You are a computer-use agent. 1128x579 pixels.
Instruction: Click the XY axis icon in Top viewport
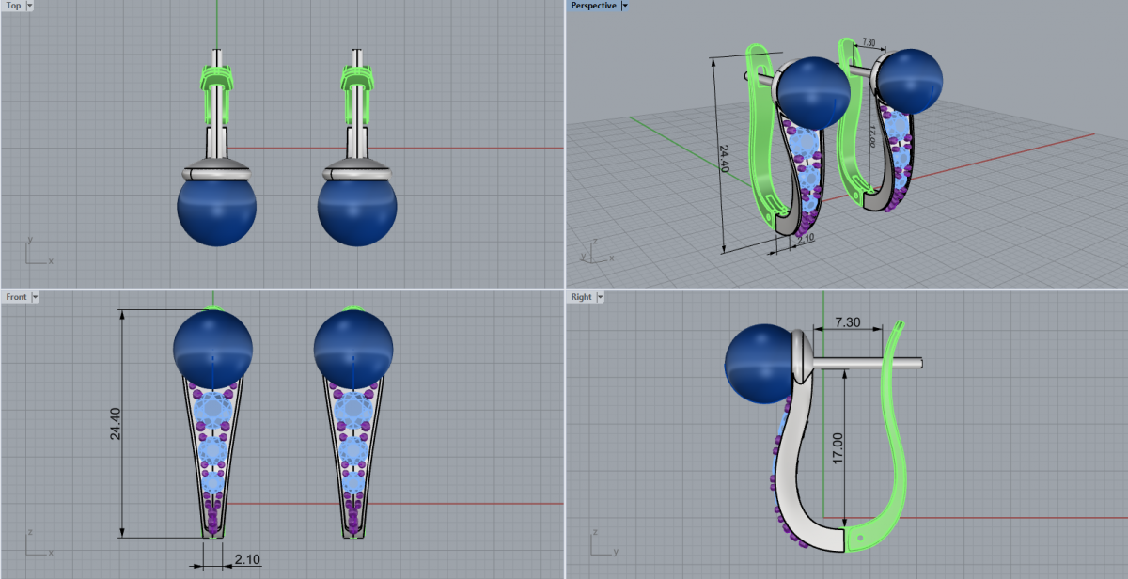point(36,252)
